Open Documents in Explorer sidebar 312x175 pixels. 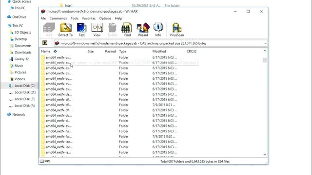pyautogui.click(x=20, y=46)
